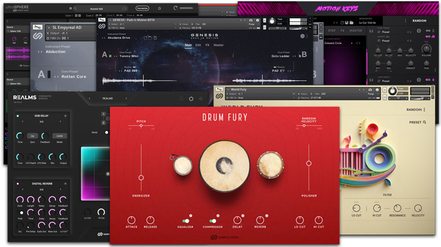Go to next Realms preset with the right arrow
Screen dimensions: 441x247
coord(126,98)
